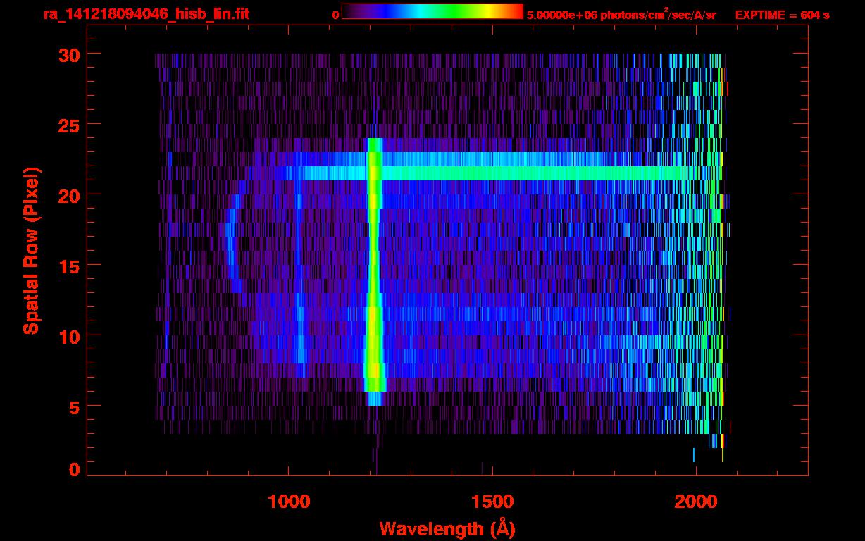
Task: Click the y-axis tick label 5
Action: click(x=74, y=406)
